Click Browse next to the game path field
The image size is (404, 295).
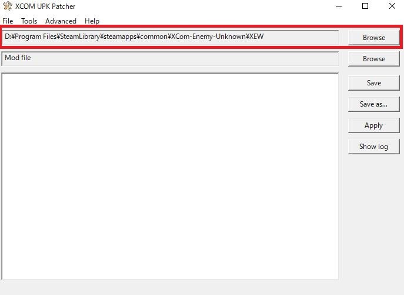[374, 38]
